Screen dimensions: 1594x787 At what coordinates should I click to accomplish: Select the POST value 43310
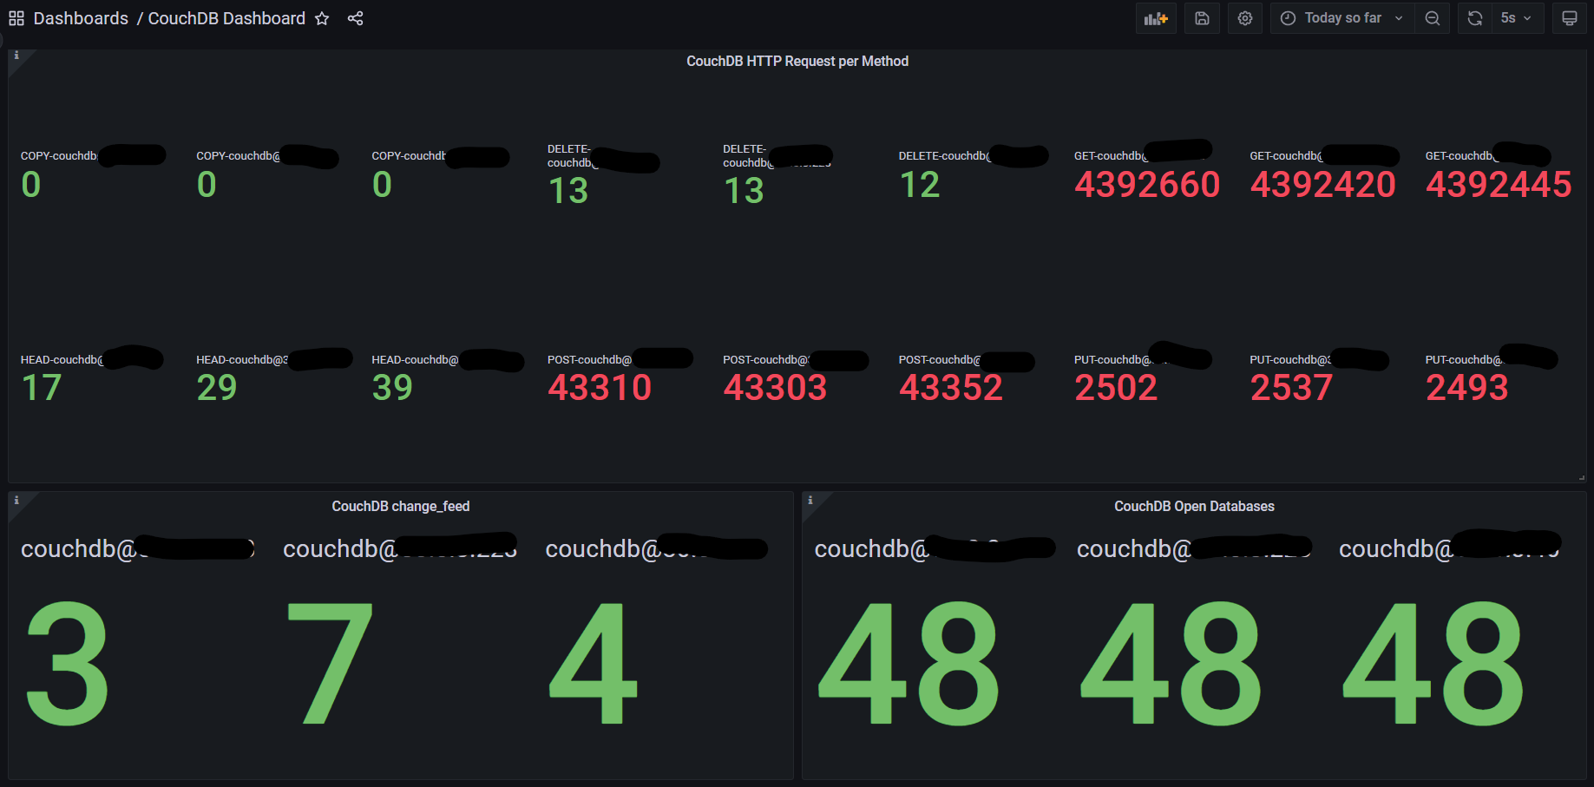[600, 388]
